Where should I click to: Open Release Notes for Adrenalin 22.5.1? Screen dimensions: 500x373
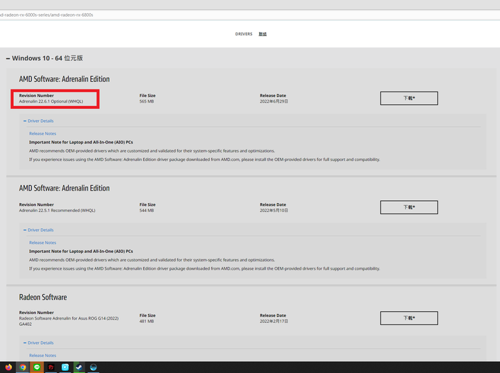tap(42, 243)
